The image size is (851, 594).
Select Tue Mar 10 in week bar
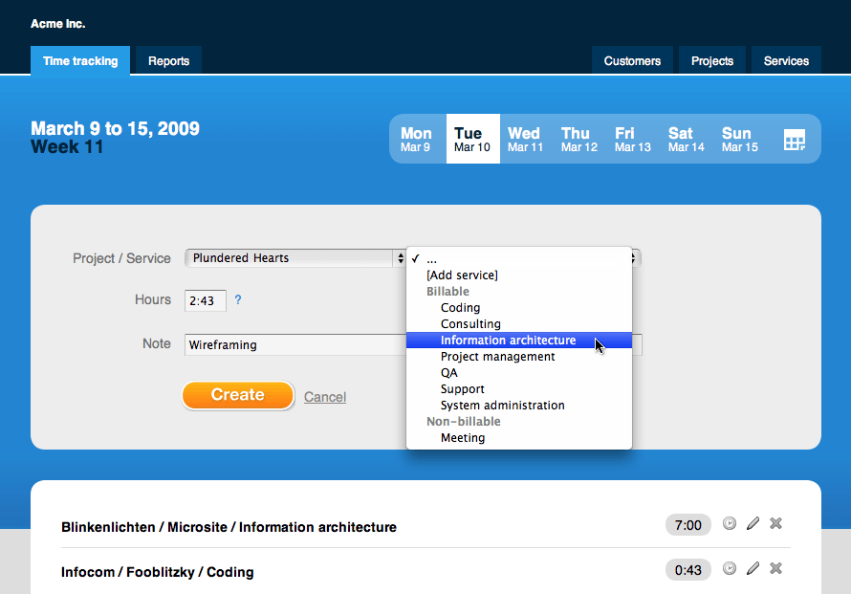coord(472,139)
